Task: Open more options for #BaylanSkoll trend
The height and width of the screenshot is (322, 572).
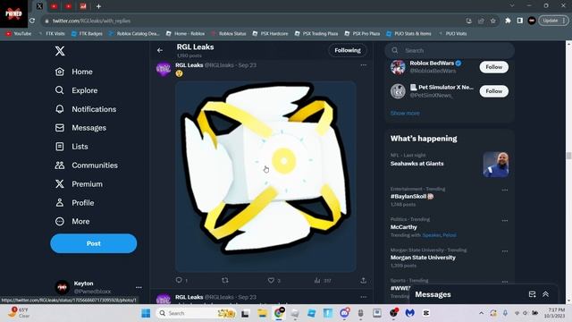Action: tap(505, 190)
